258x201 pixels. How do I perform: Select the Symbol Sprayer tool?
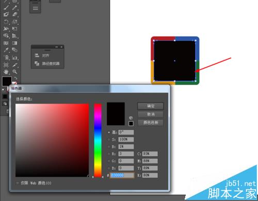click(x=6, y=57)
